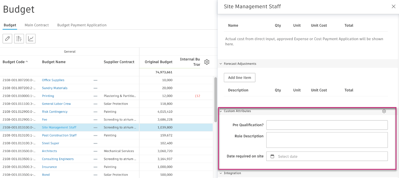The height and width of the screenshot is (178, 399).
Task: Click the Custom Attributes settings gear
Action: tap(384, 111)
